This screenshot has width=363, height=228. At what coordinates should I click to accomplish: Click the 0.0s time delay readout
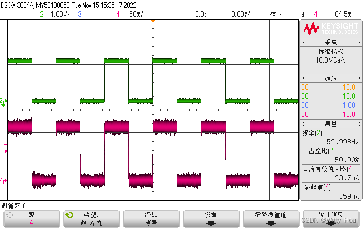201,14
